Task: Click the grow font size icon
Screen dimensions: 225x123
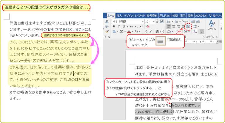Action: [146, 31]
